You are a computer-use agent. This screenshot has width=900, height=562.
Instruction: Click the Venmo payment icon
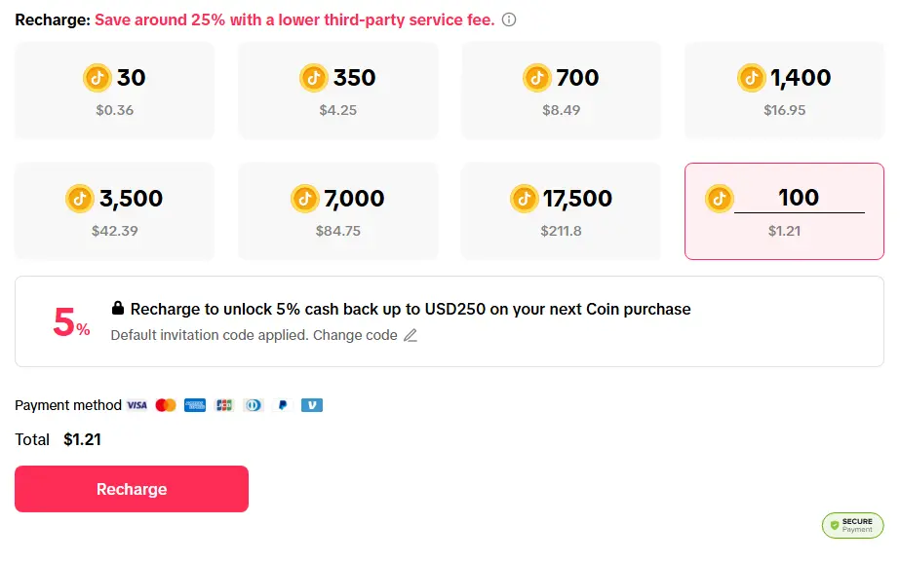[x=312, y=405]
